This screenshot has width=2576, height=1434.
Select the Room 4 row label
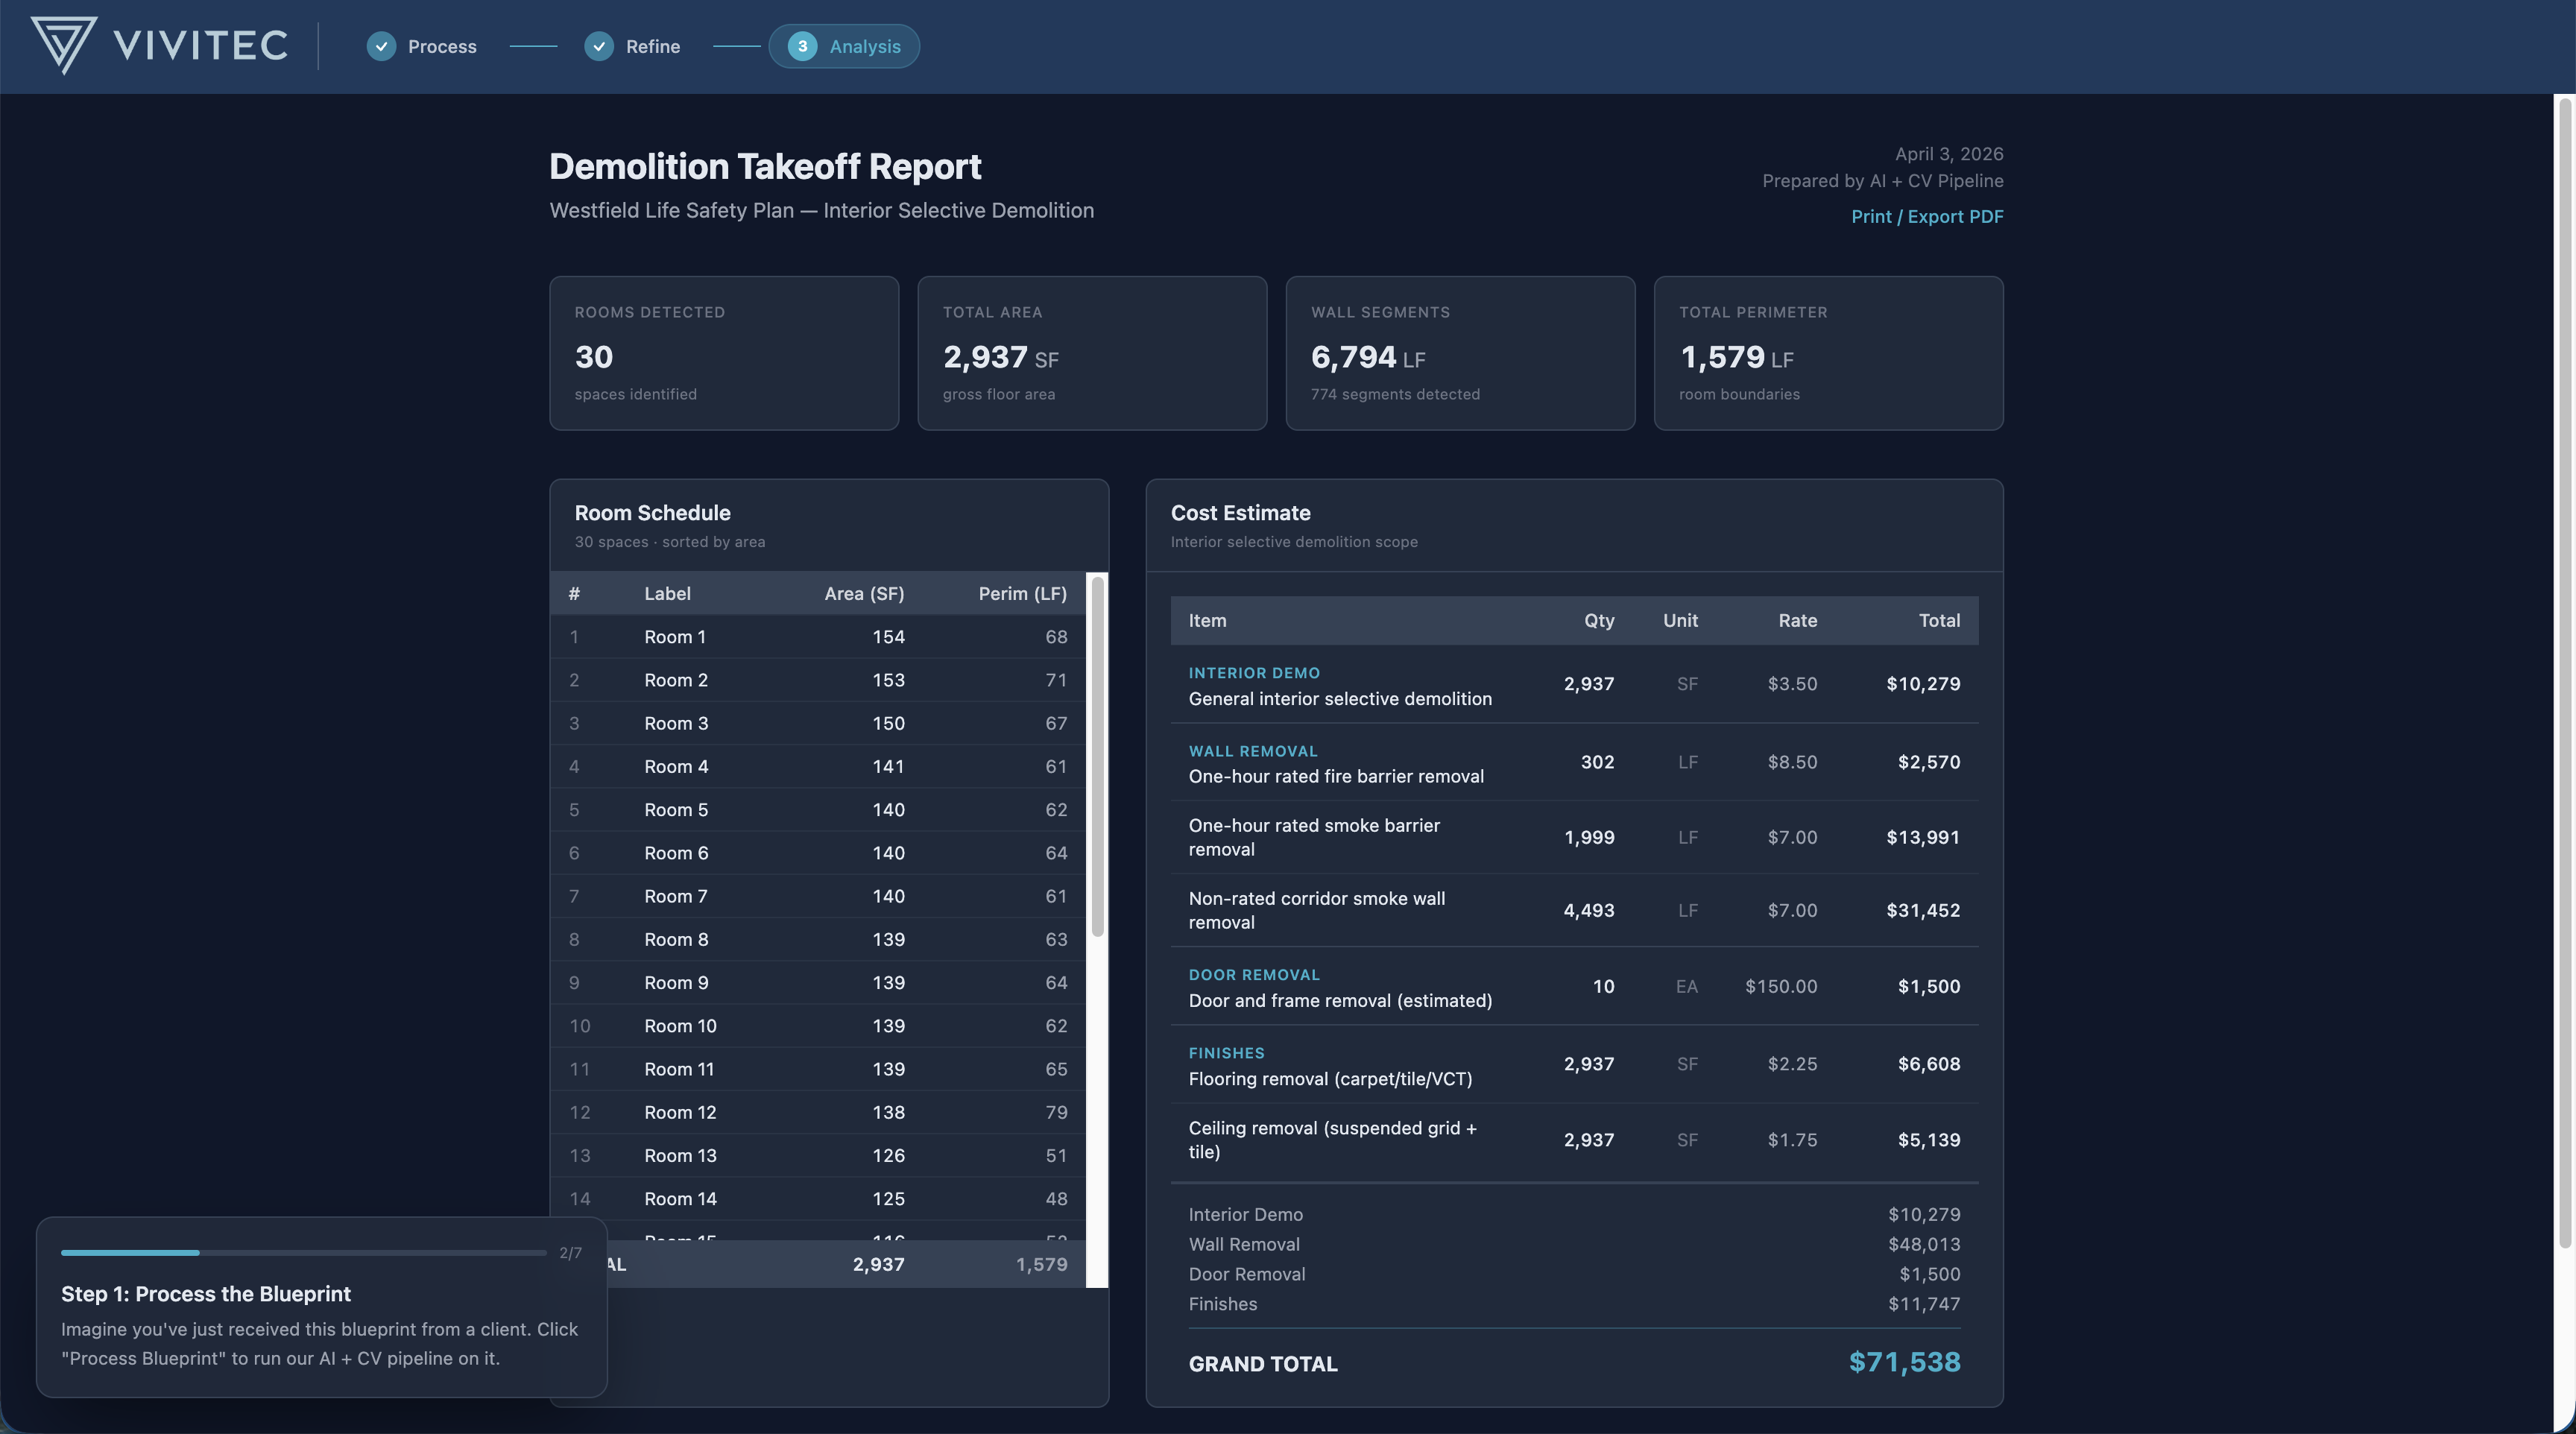(x=676, y=766)
